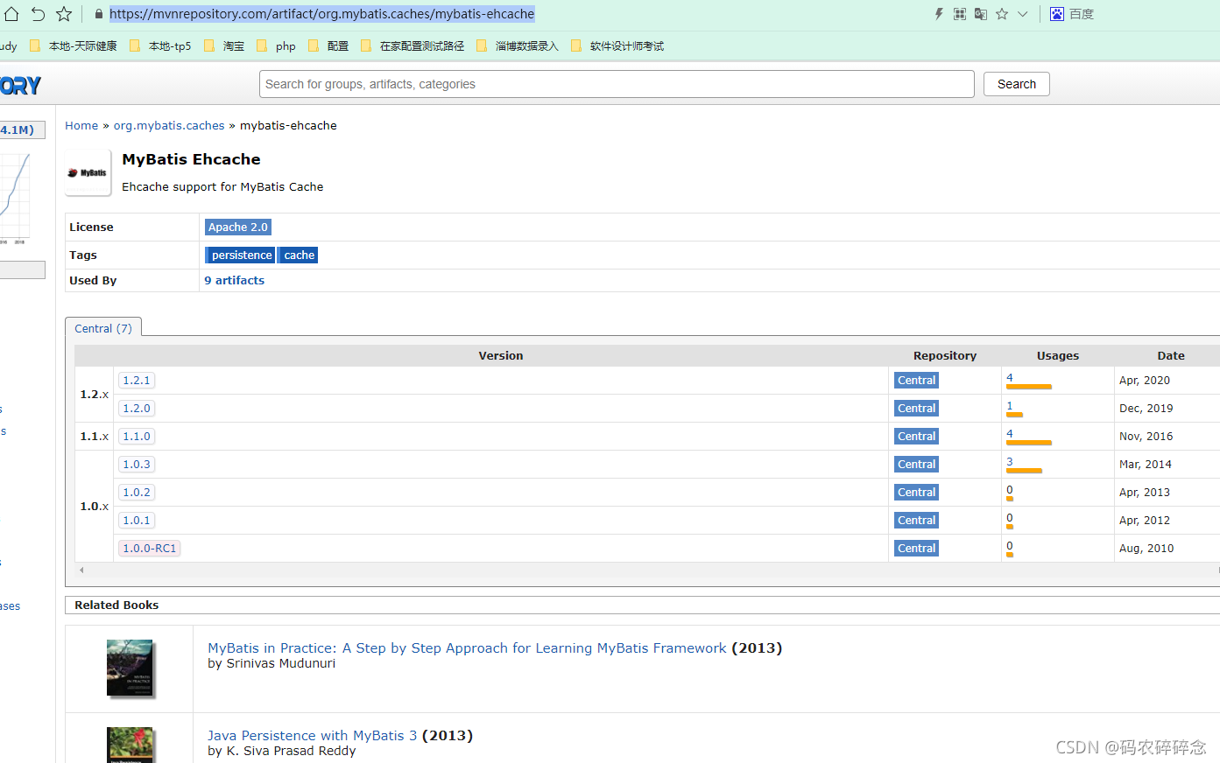Click the table horizontal scrollbar left arrow
The width and height of the screenshot is (1220, 763).
pos(81,570)
